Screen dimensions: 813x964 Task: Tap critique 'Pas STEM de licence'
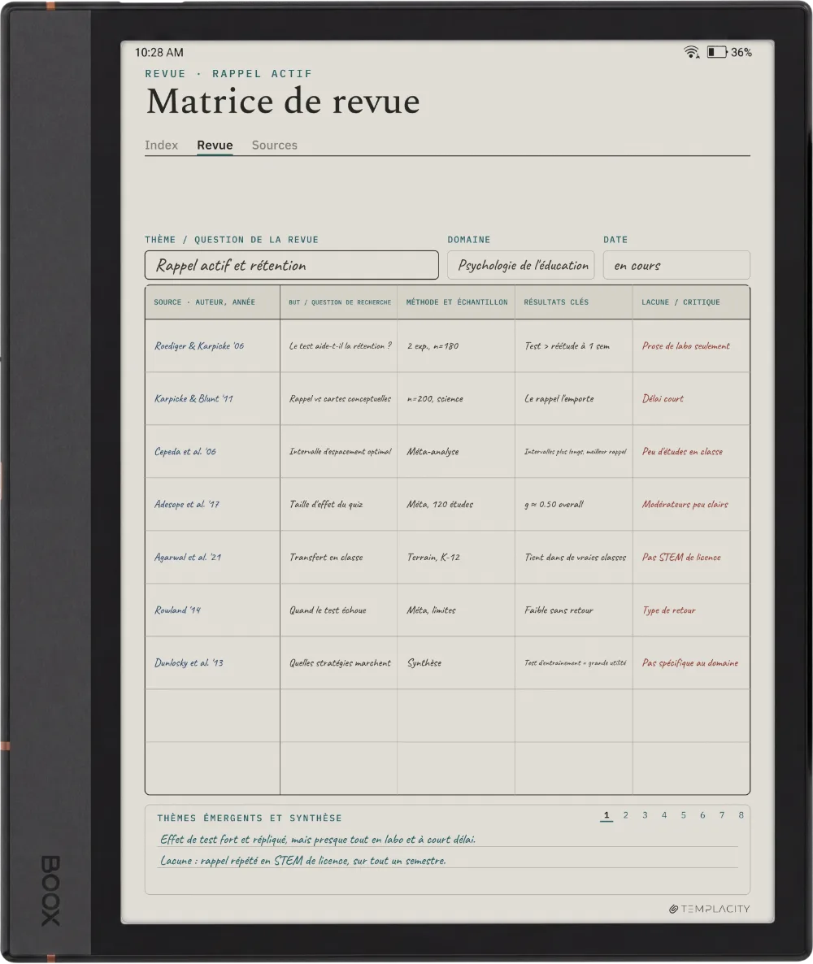click(x=691, y=557)
